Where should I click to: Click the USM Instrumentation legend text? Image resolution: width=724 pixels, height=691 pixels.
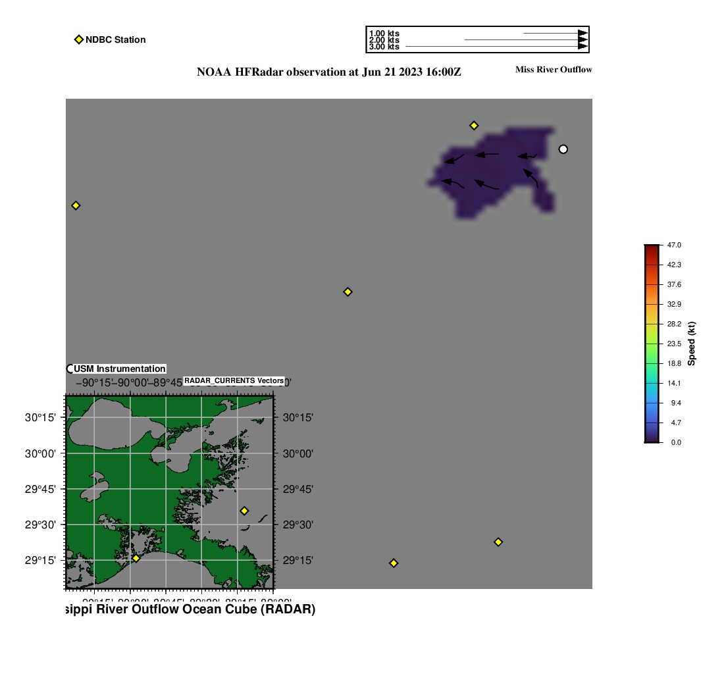click(x=120, y=369)
